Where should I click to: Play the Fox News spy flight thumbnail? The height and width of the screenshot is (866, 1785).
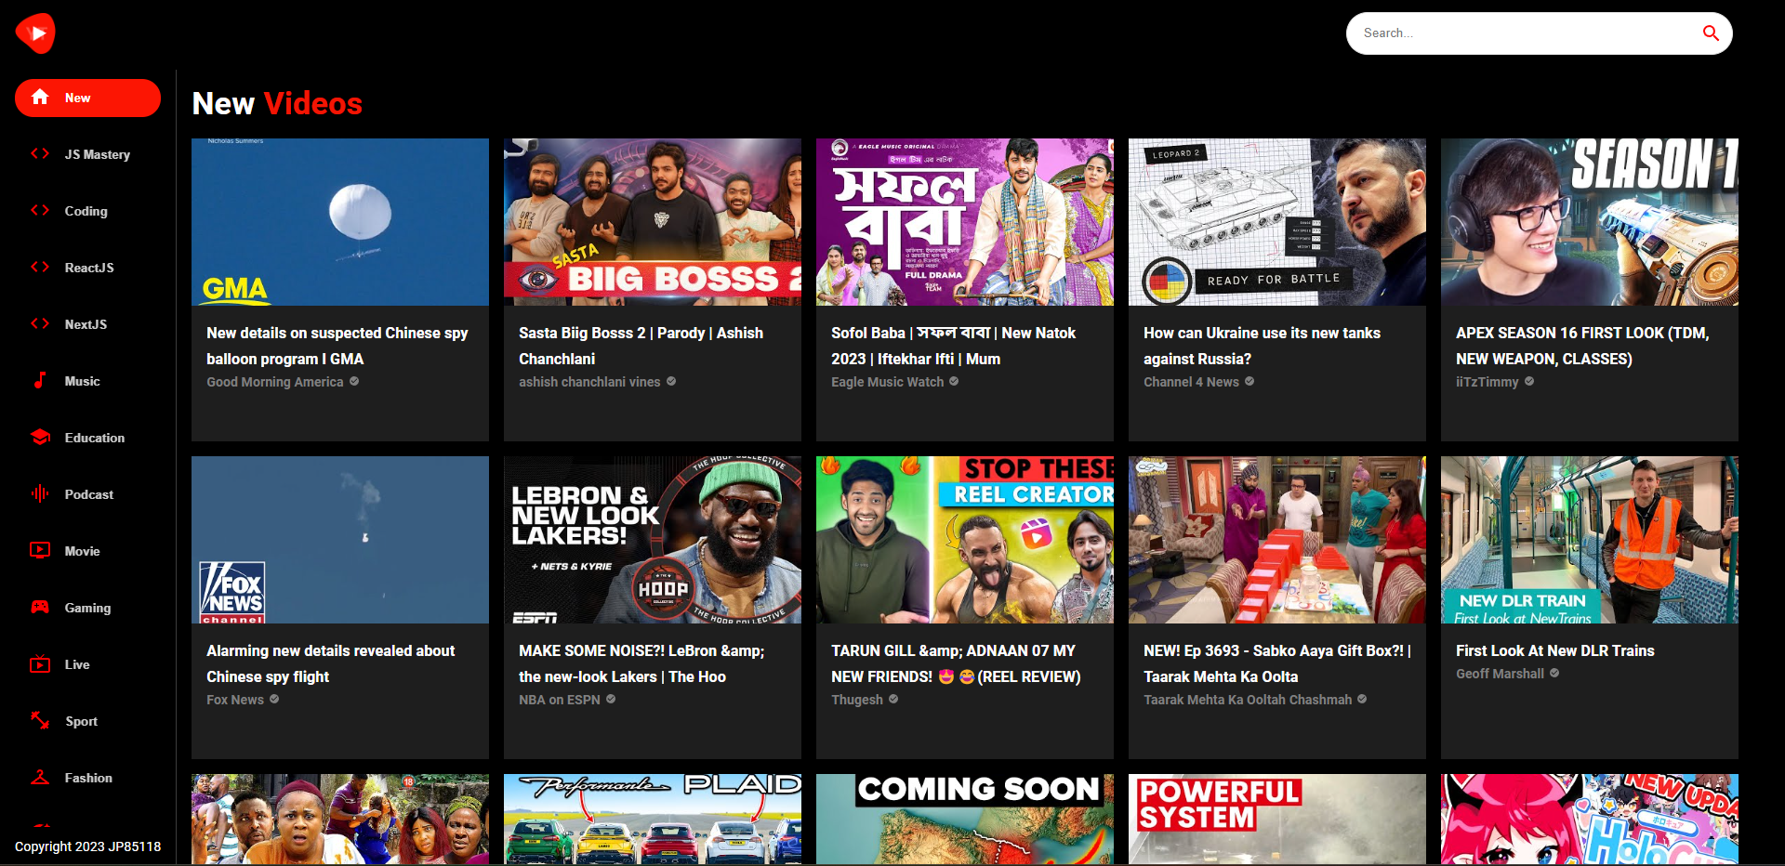pos(340,540)
